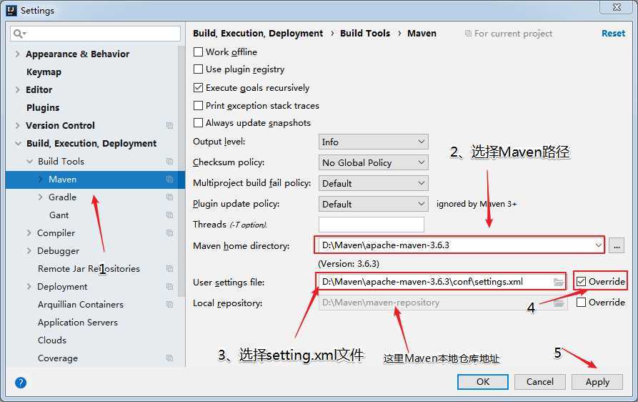Select Gant under Build Tools

coord(59,215)
